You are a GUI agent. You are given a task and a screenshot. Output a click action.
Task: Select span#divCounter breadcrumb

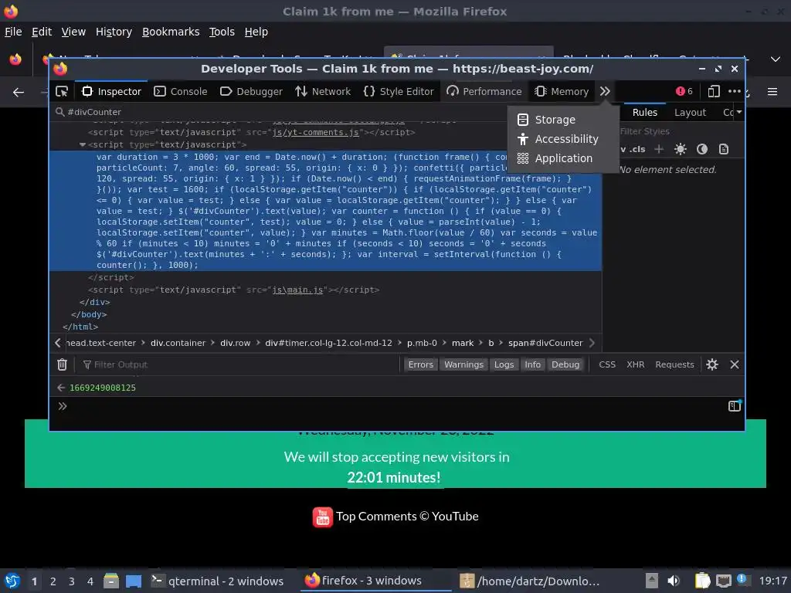pos(545,343)
